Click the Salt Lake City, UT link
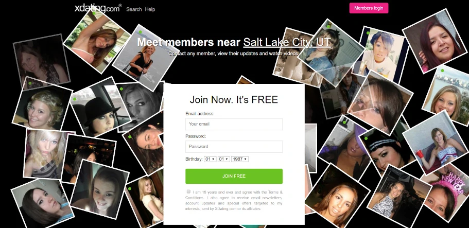This screenshot has height=228, width=469. pos(287,42)
